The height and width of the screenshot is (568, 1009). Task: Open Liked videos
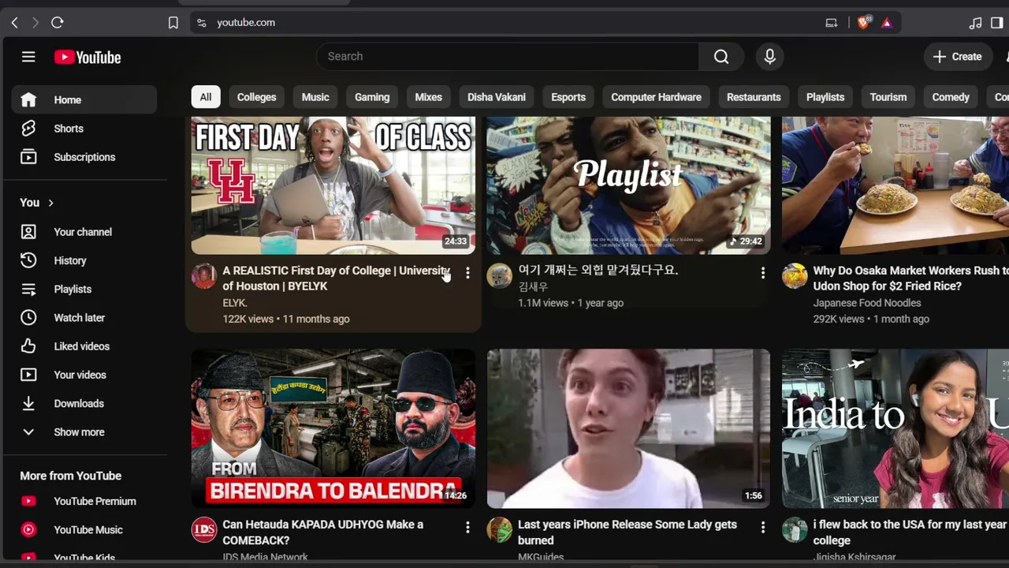(x=84, y=346)
